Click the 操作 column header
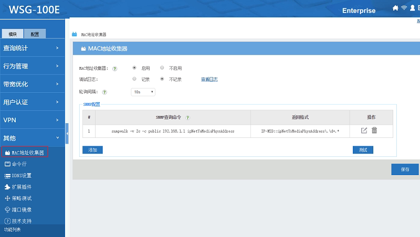Viewport: 420px width, 237px height. point(371,117)
